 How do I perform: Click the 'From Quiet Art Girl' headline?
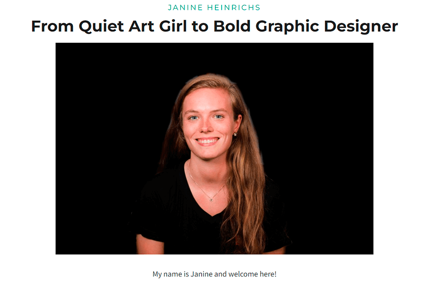(214, 26)
